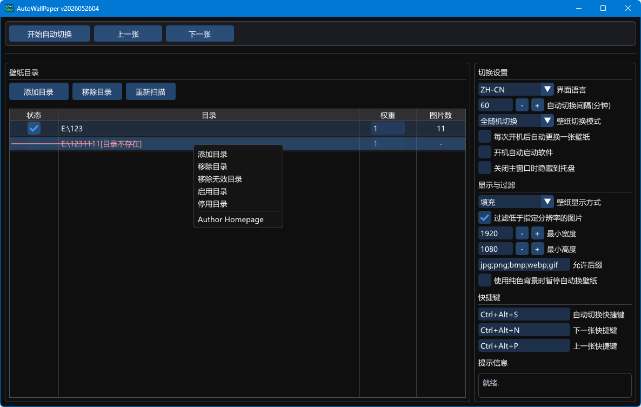Click 移除目录 button above the table
Image resolution: width=641 pixels, height=407 pixels.
97,91
